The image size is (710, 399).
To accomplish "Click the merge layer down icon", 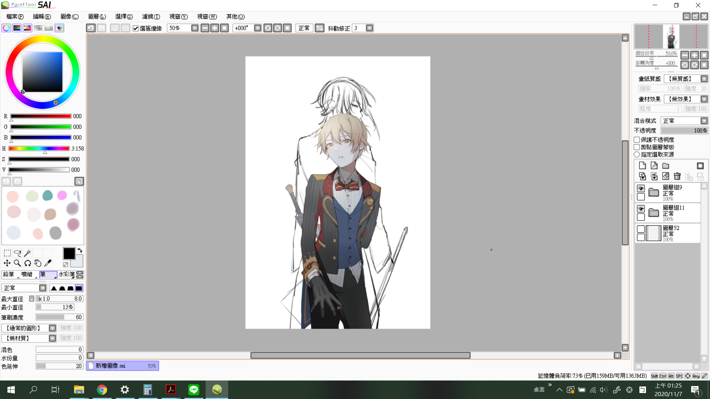I will [642, 176].
